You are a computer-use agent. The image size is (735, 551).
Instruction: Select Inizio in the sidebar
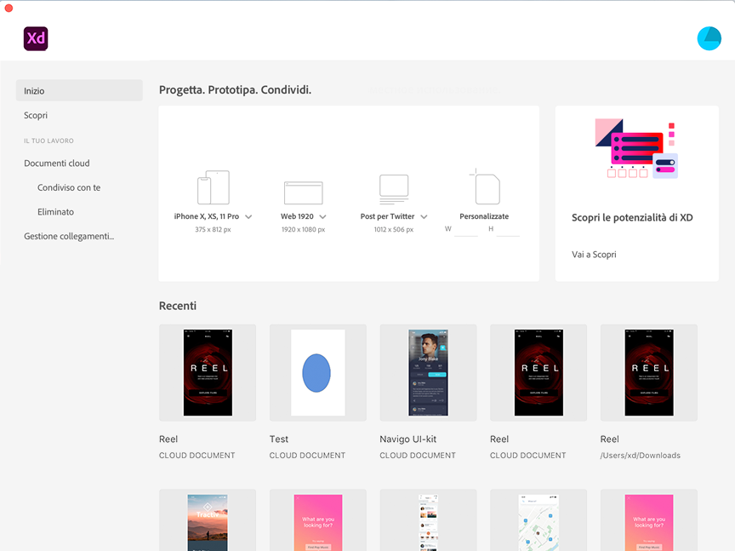(79, 90)
